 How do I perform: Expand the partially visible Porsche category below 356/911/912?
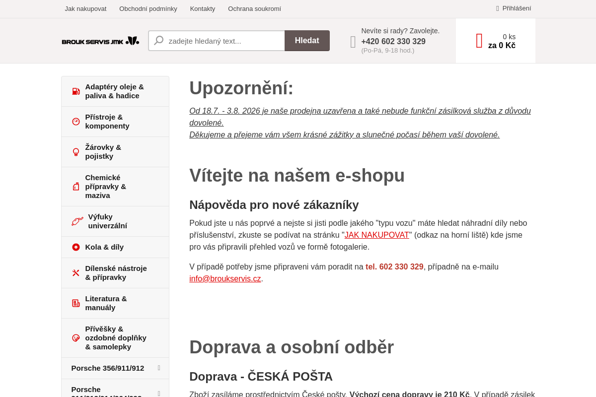point(159,394)
